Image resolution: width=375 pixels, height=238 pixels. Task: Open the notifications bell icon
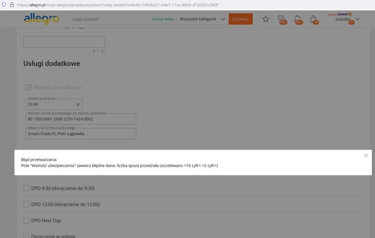click(297, 19)
